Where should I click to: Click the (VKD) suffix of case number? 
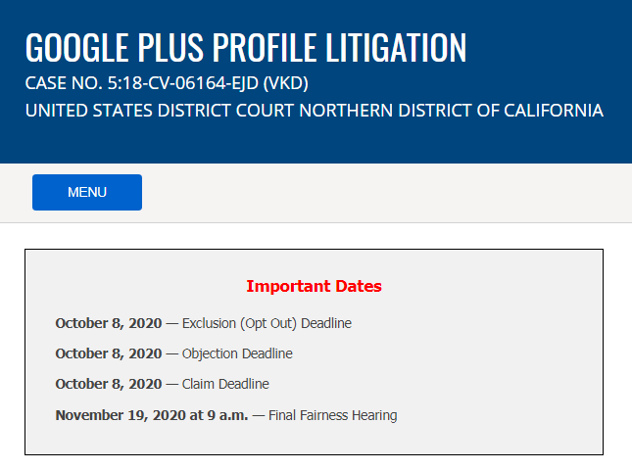[x=285, y=82]
